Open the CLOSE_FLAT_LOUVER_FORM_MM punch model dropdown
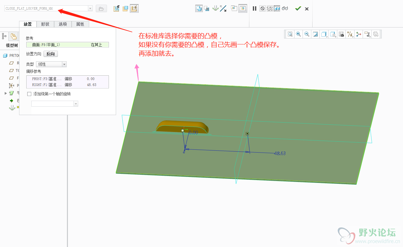Image resolution: width=403 pixels, height=247 pixels. click(x=90, y=8)
